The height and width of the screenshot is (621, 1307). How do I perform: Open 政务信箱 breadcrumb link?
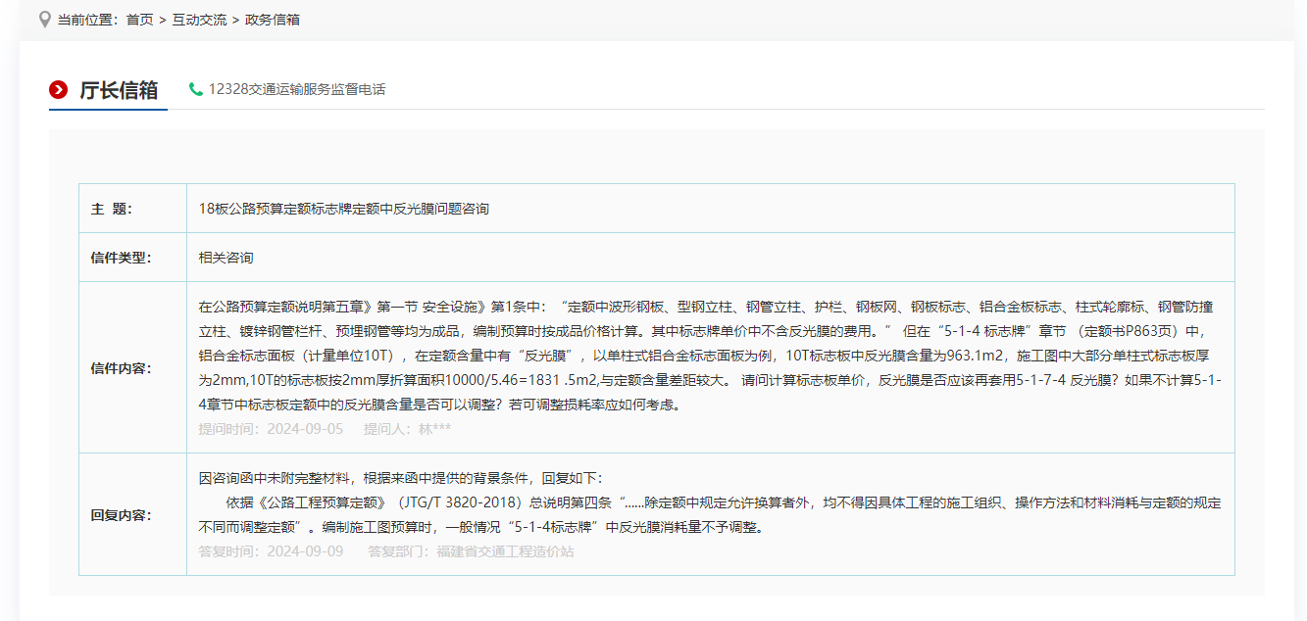tap(273, 20)
